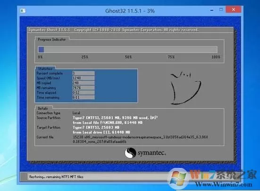The width and height of the screenshot is (260, 191).
Task: Click the 'Details' panel heading
Action: [43, 108]
